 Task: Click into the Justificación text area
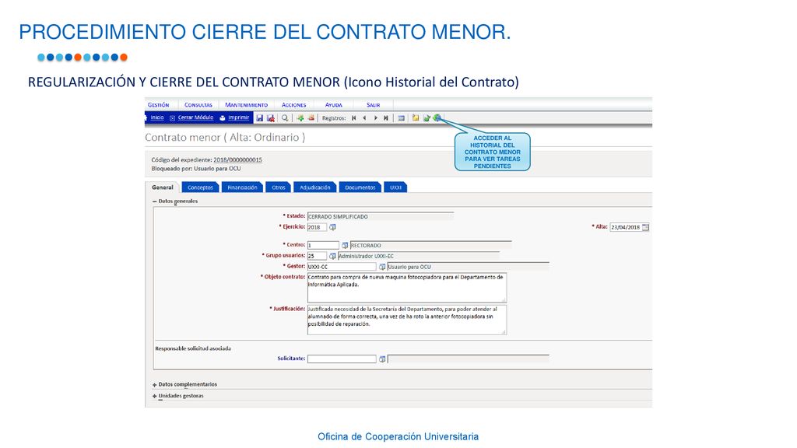[406, 320]
